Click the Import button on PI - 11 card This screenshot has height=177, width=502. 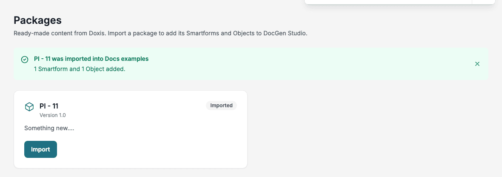(x=41, y=149)
